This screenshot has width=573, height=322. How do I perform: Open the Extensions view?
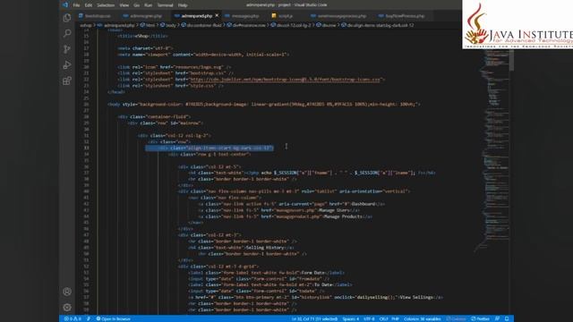tap(67, 80)
